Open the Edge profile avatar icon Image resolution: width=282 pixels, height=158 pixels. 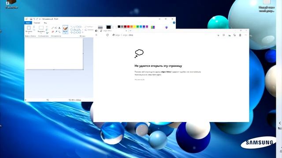point(240,35)
